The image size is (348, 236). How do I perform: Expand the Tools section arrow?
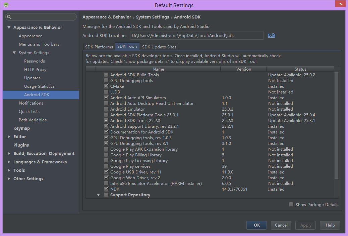pos(9,170)
